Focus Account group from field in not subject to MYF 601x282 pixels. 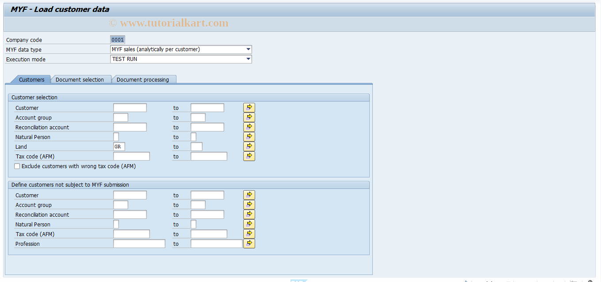coord(121,205)
